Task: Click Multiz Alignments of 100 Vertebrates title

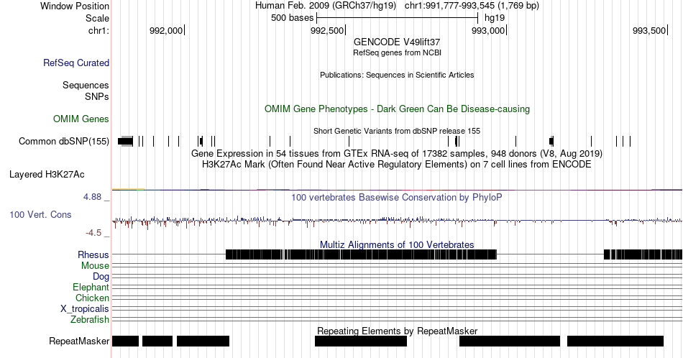Action: pyautogui.click(x=397, y=244)
